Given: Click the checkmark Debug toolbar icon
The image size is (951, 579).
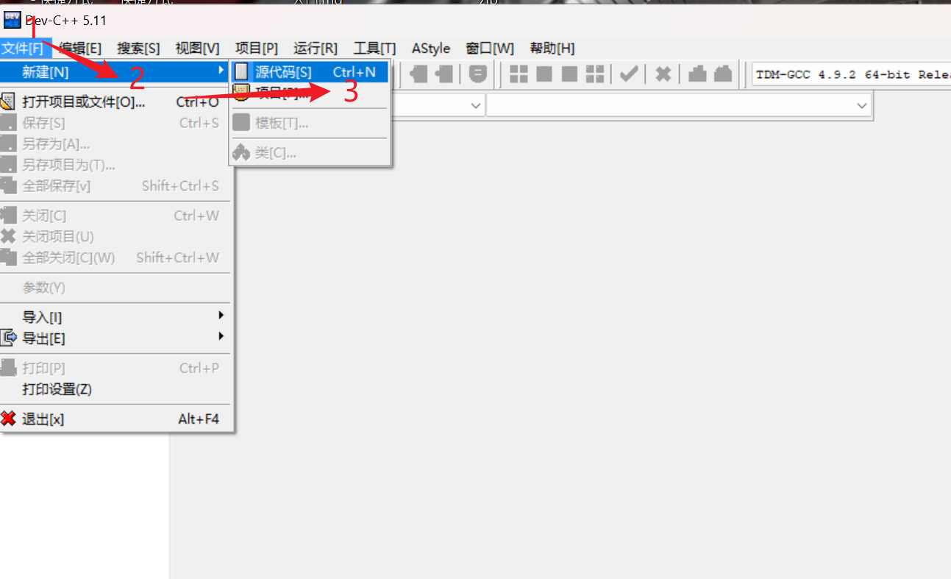Looking at the screenshot, I should pos(628,74).
